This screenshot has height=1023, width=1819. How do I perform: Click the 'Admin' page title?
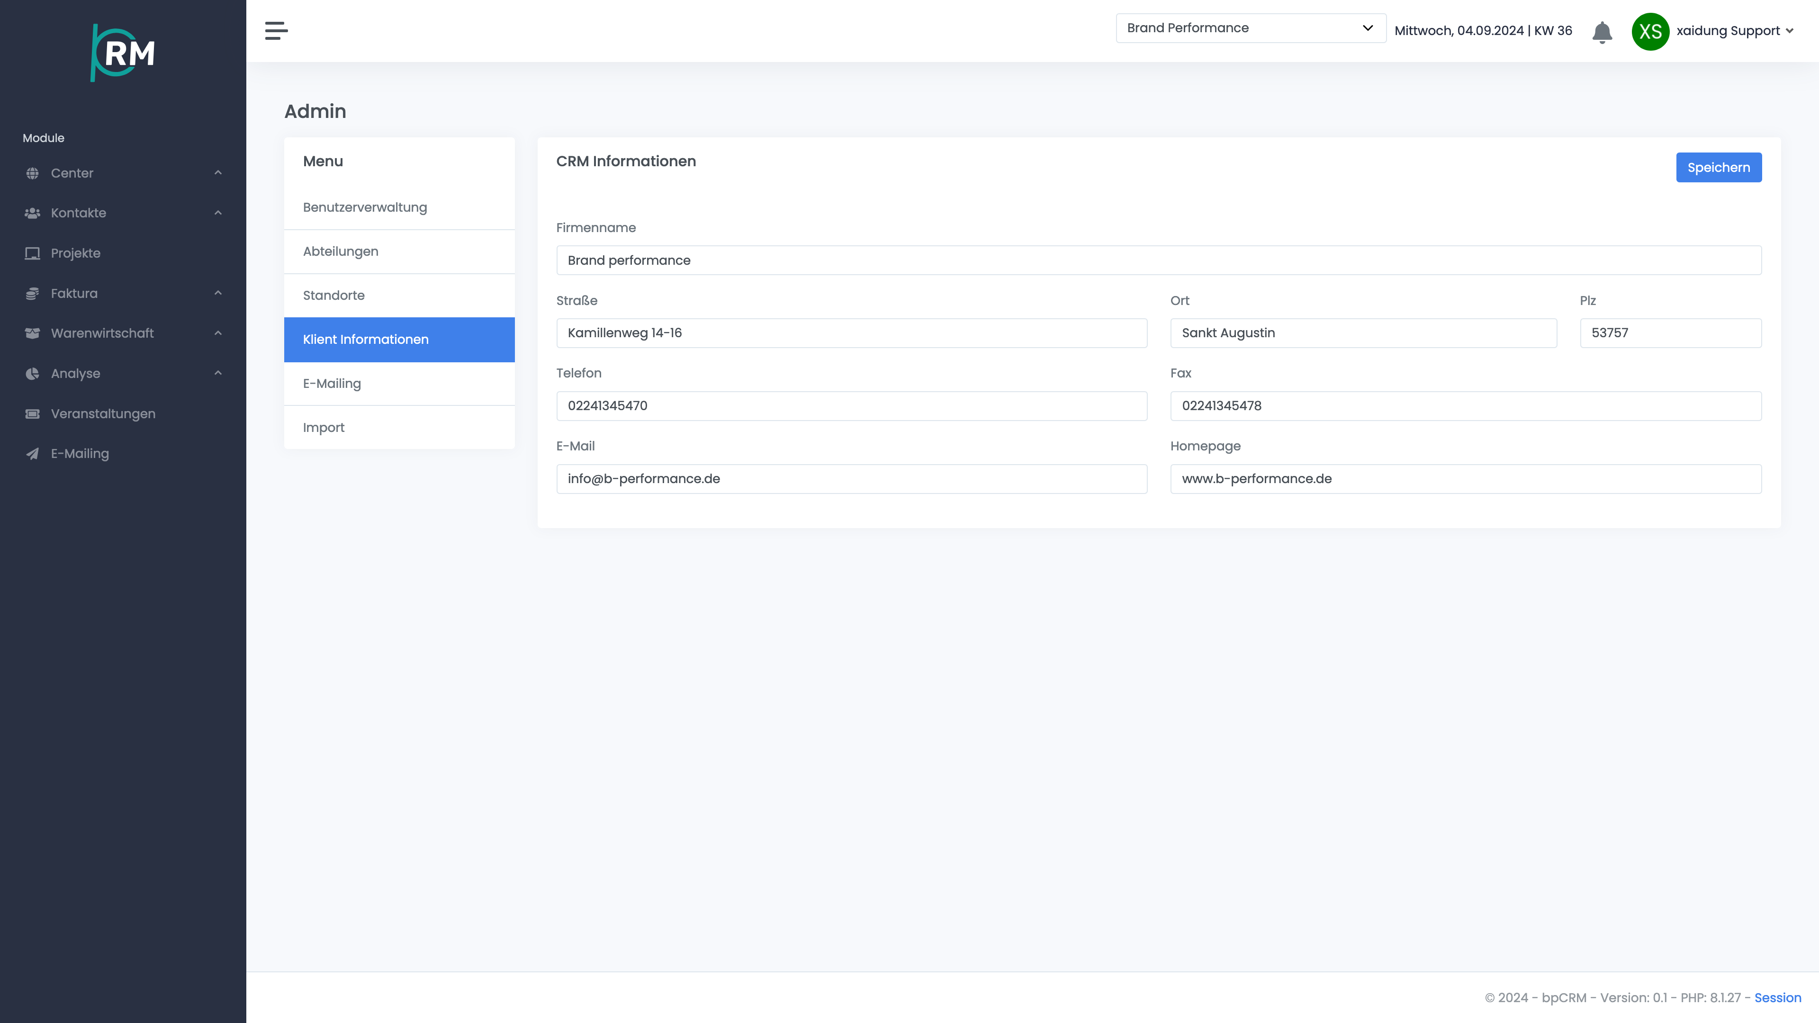315,112
